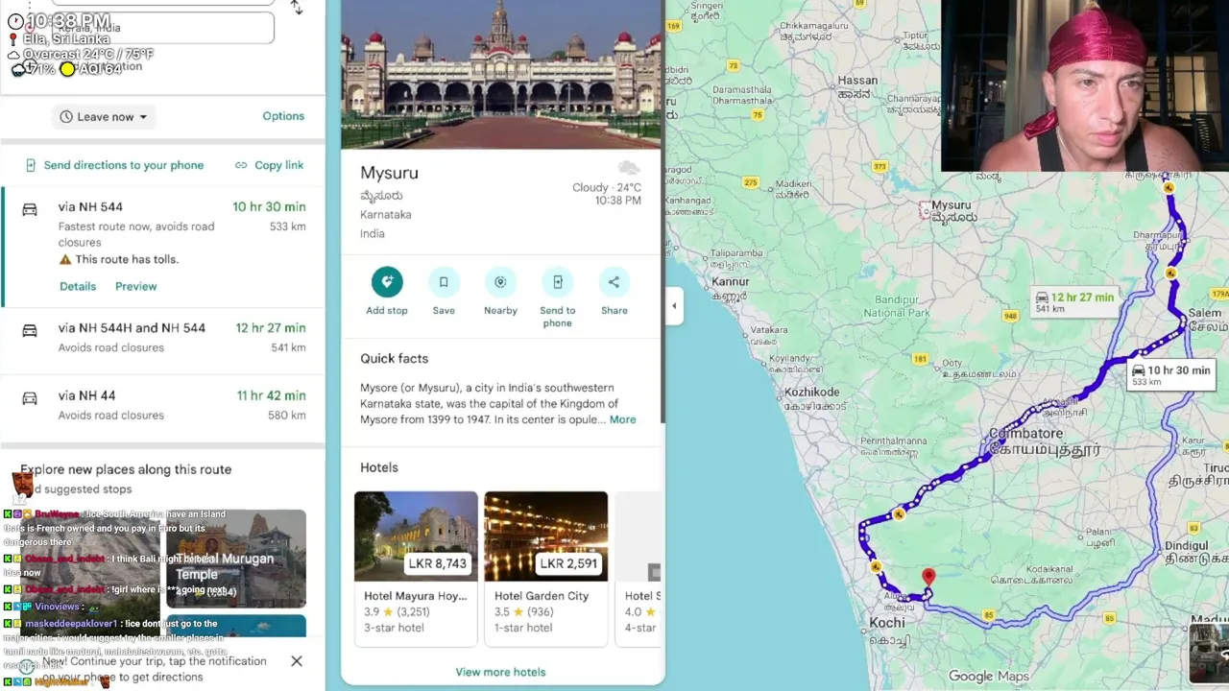Image resolution: width=1229 pixels, height=691 pixels.
Task: Open route Options
Action: click(283, 116)
